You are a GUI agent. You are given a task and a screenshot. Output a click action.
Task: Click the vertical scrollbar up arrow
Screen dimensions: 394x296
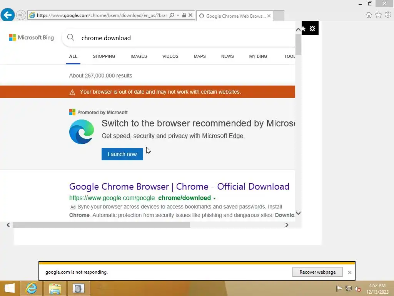[298, 30]
